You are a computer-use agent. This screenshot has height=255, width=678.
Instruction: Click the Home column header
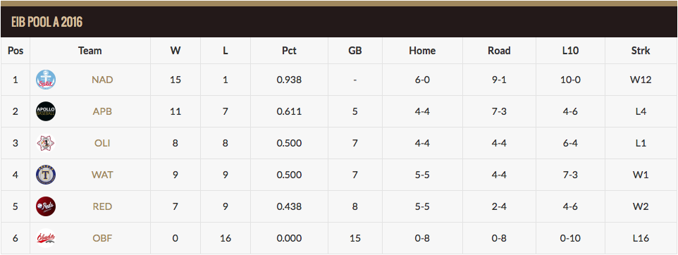pyautogui.click(x=422, y=51)
